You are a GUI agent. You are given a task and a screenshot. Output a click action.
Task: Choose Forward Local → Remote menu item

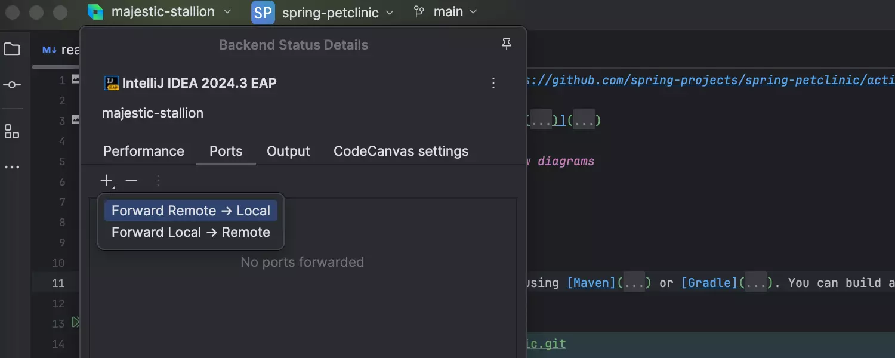pos(191,233)
